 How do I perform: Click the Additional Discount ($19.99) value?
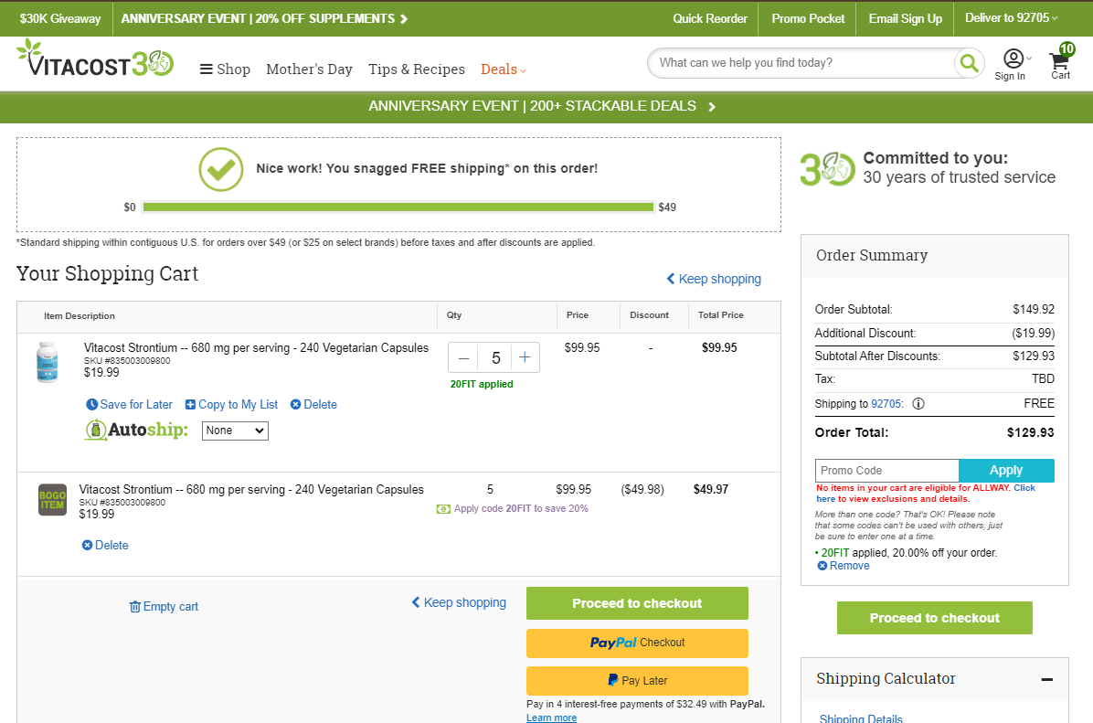click(x=1033, y=334)
